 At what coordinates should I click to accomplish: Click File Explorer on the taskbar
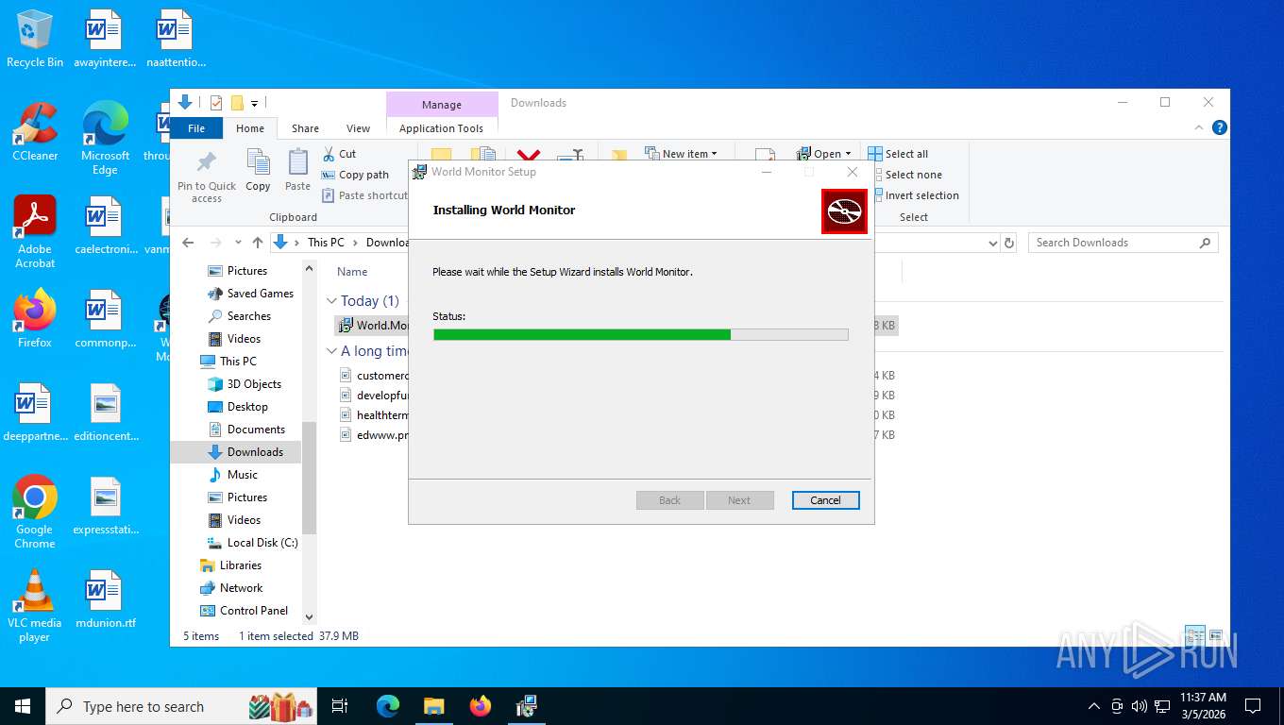(x=433, y=706)
